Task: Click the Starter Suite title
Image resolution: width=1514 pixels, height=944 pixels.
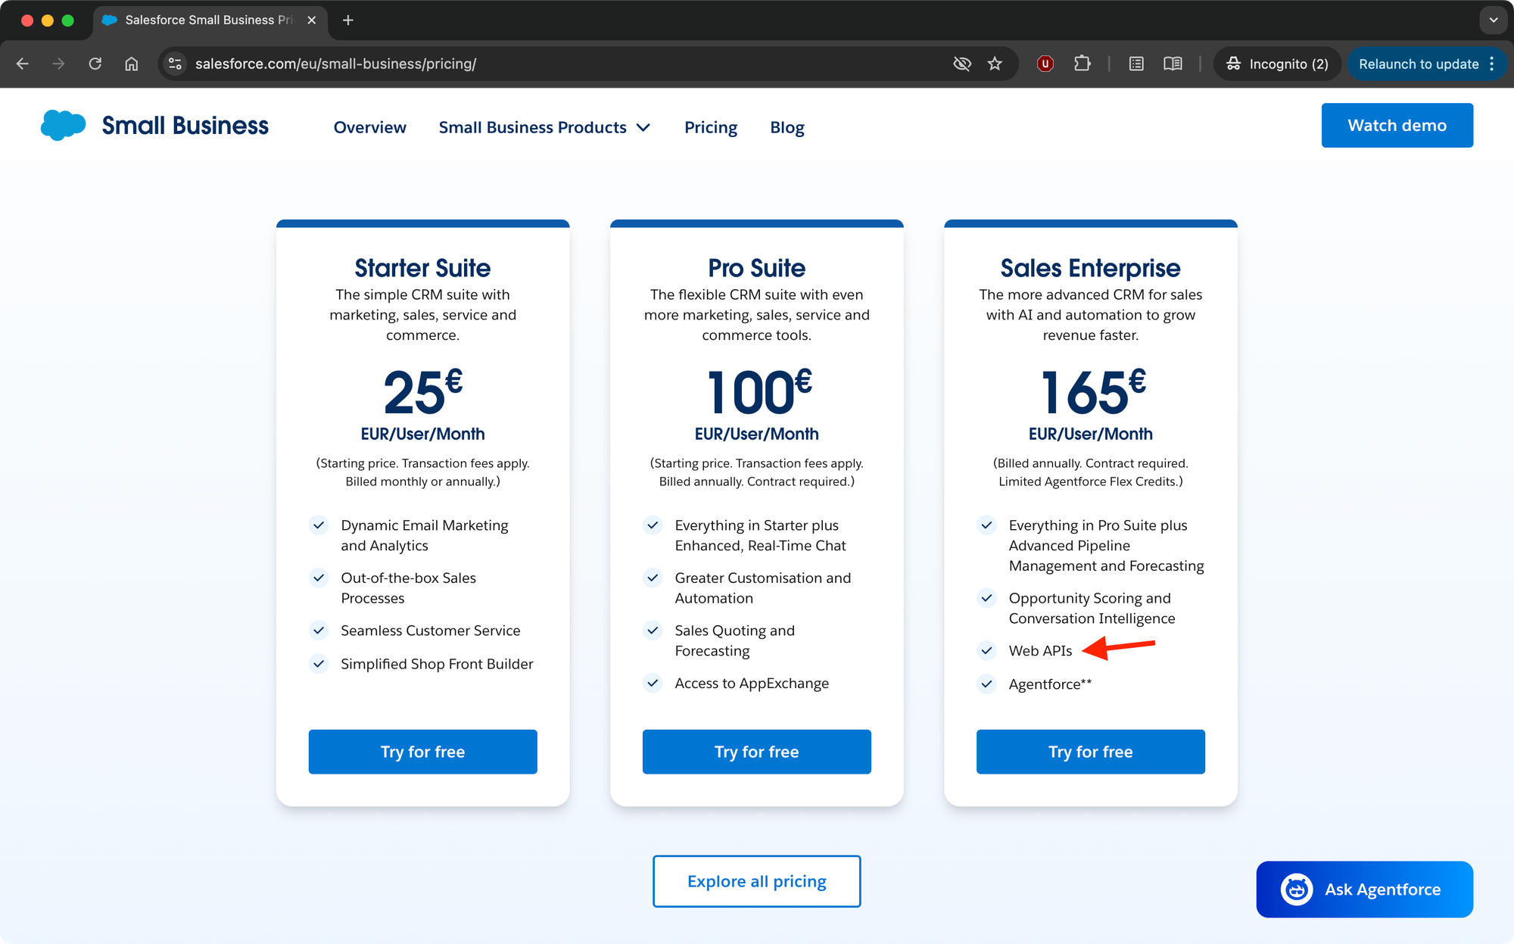Action: pos(422,268)
